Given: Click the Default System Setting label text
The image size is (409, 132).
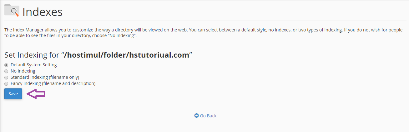Looking at the screenshot, I should [34, 65].
